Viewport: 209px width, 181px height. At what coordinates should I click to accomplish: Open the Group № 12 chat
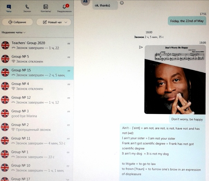[37, 100]
